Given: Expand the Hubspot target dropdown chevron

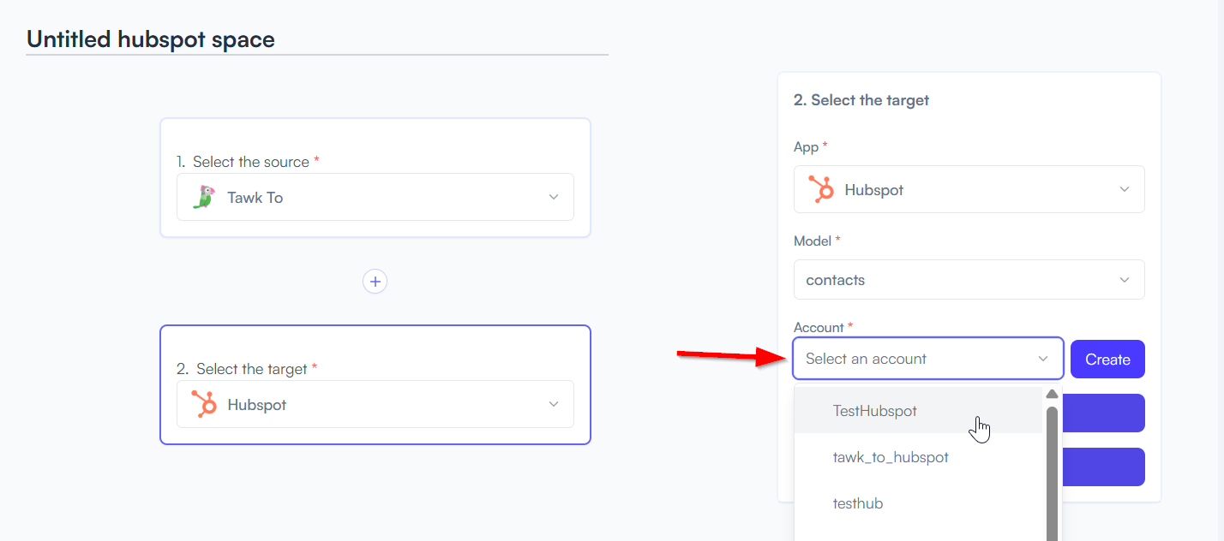Looking at the screenshot, I should (x=554, y=404).
